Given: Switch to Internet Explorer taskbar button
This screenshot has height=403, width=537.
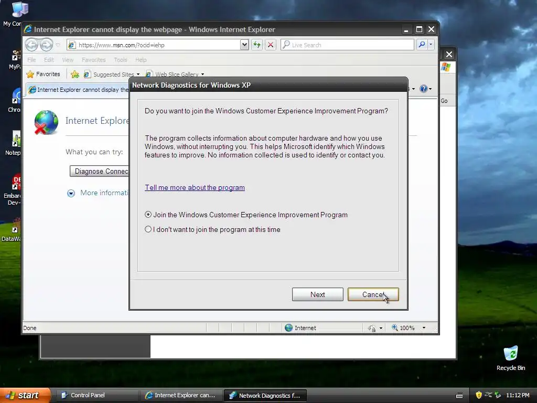Looking at the screenshot, I should 180,395.
